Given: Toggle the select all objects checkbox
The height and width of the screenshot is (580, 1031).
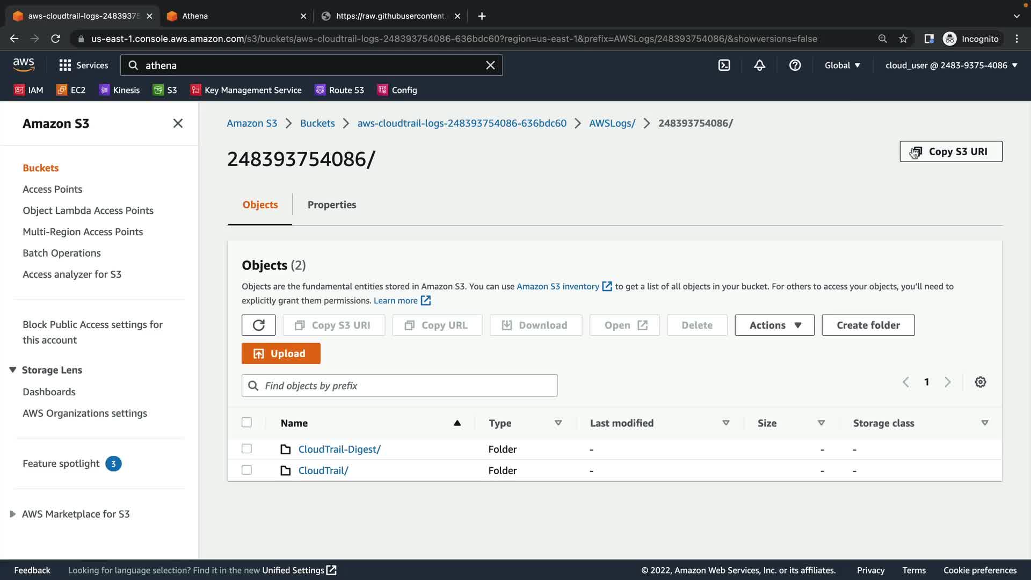Looking at the screenshot, I should 246,422.
